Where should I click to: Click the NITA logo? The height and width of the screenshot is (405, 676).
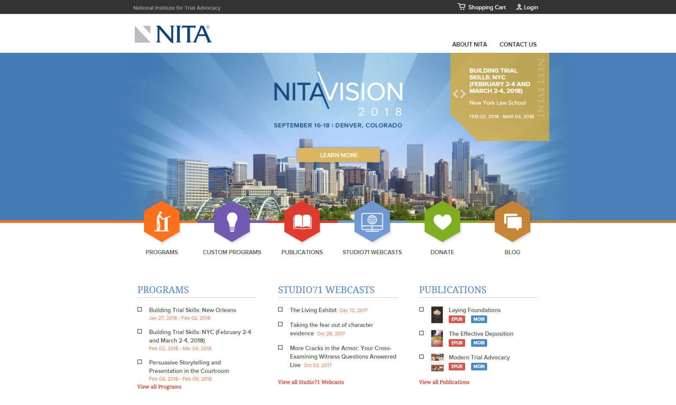coord(173,34)
